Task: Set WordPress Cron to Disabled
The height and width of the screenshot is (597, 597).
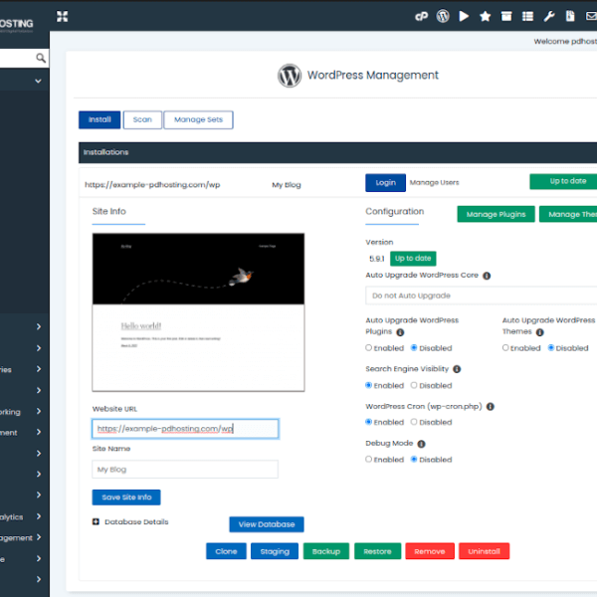Action: tap(414, 422)
